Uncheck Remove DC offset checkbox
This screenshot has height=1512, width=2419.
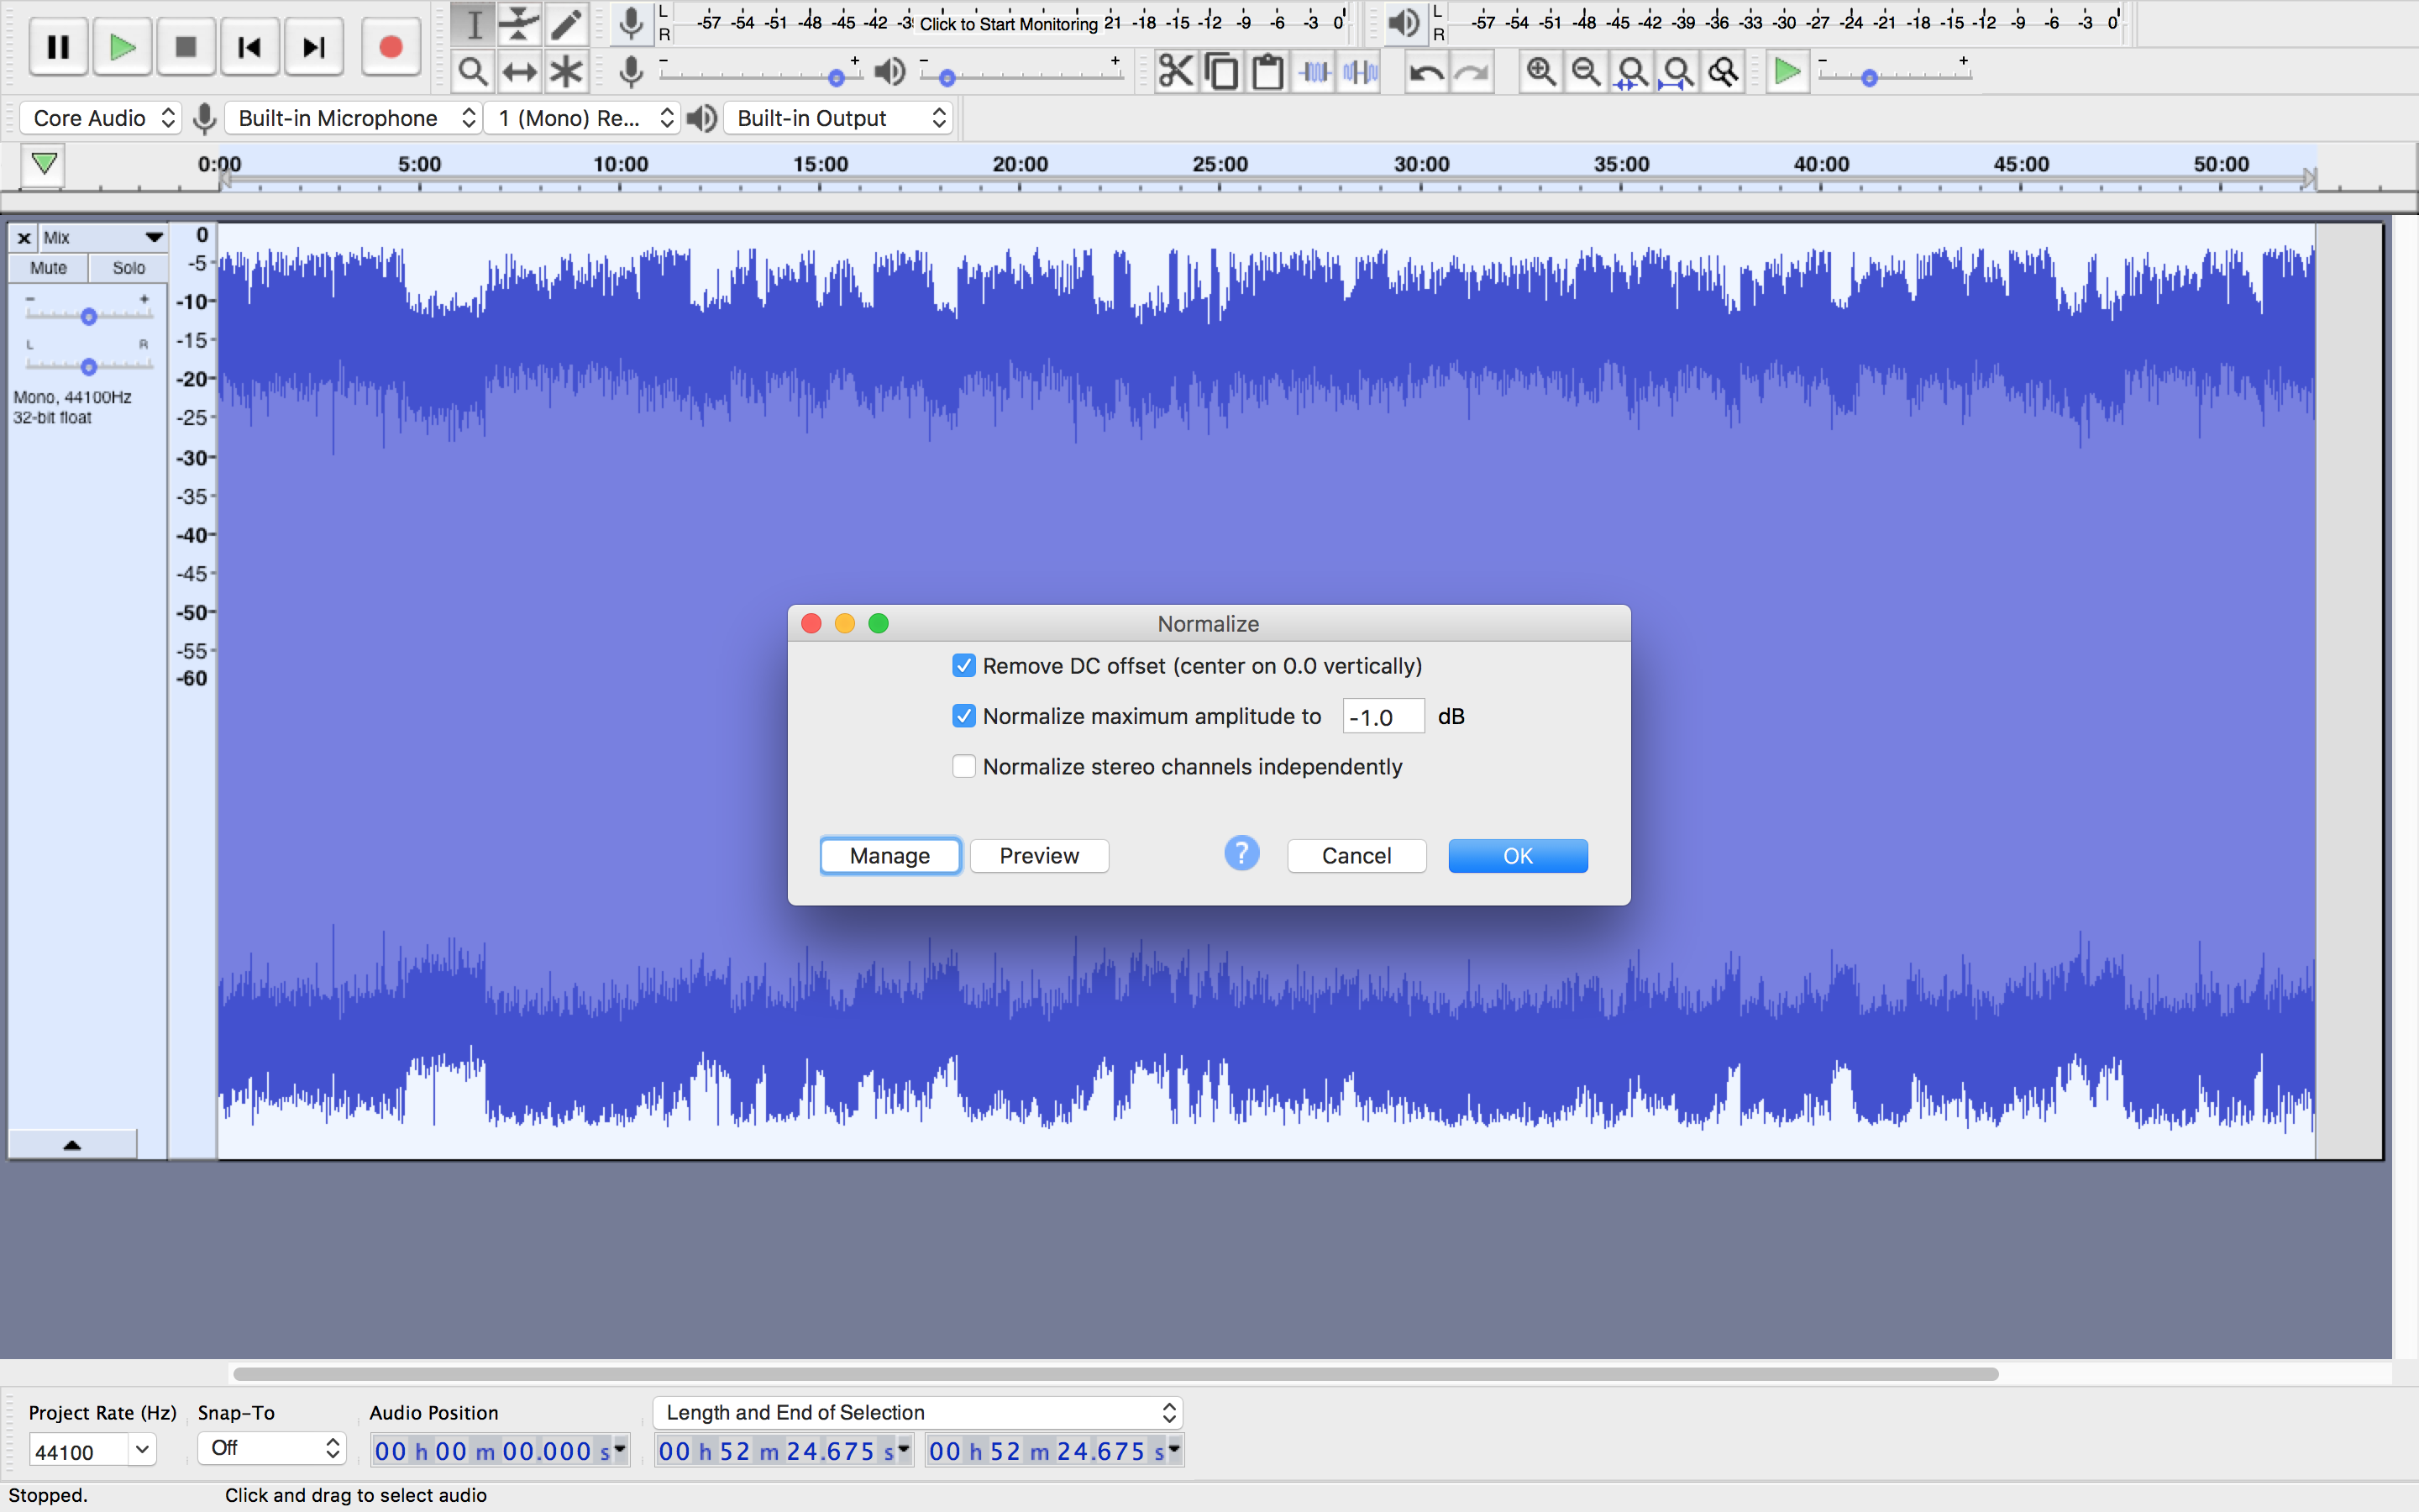pos(963,666)
